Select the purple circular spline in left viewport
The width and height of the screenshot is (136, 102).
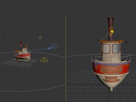(x=33, y=72)
